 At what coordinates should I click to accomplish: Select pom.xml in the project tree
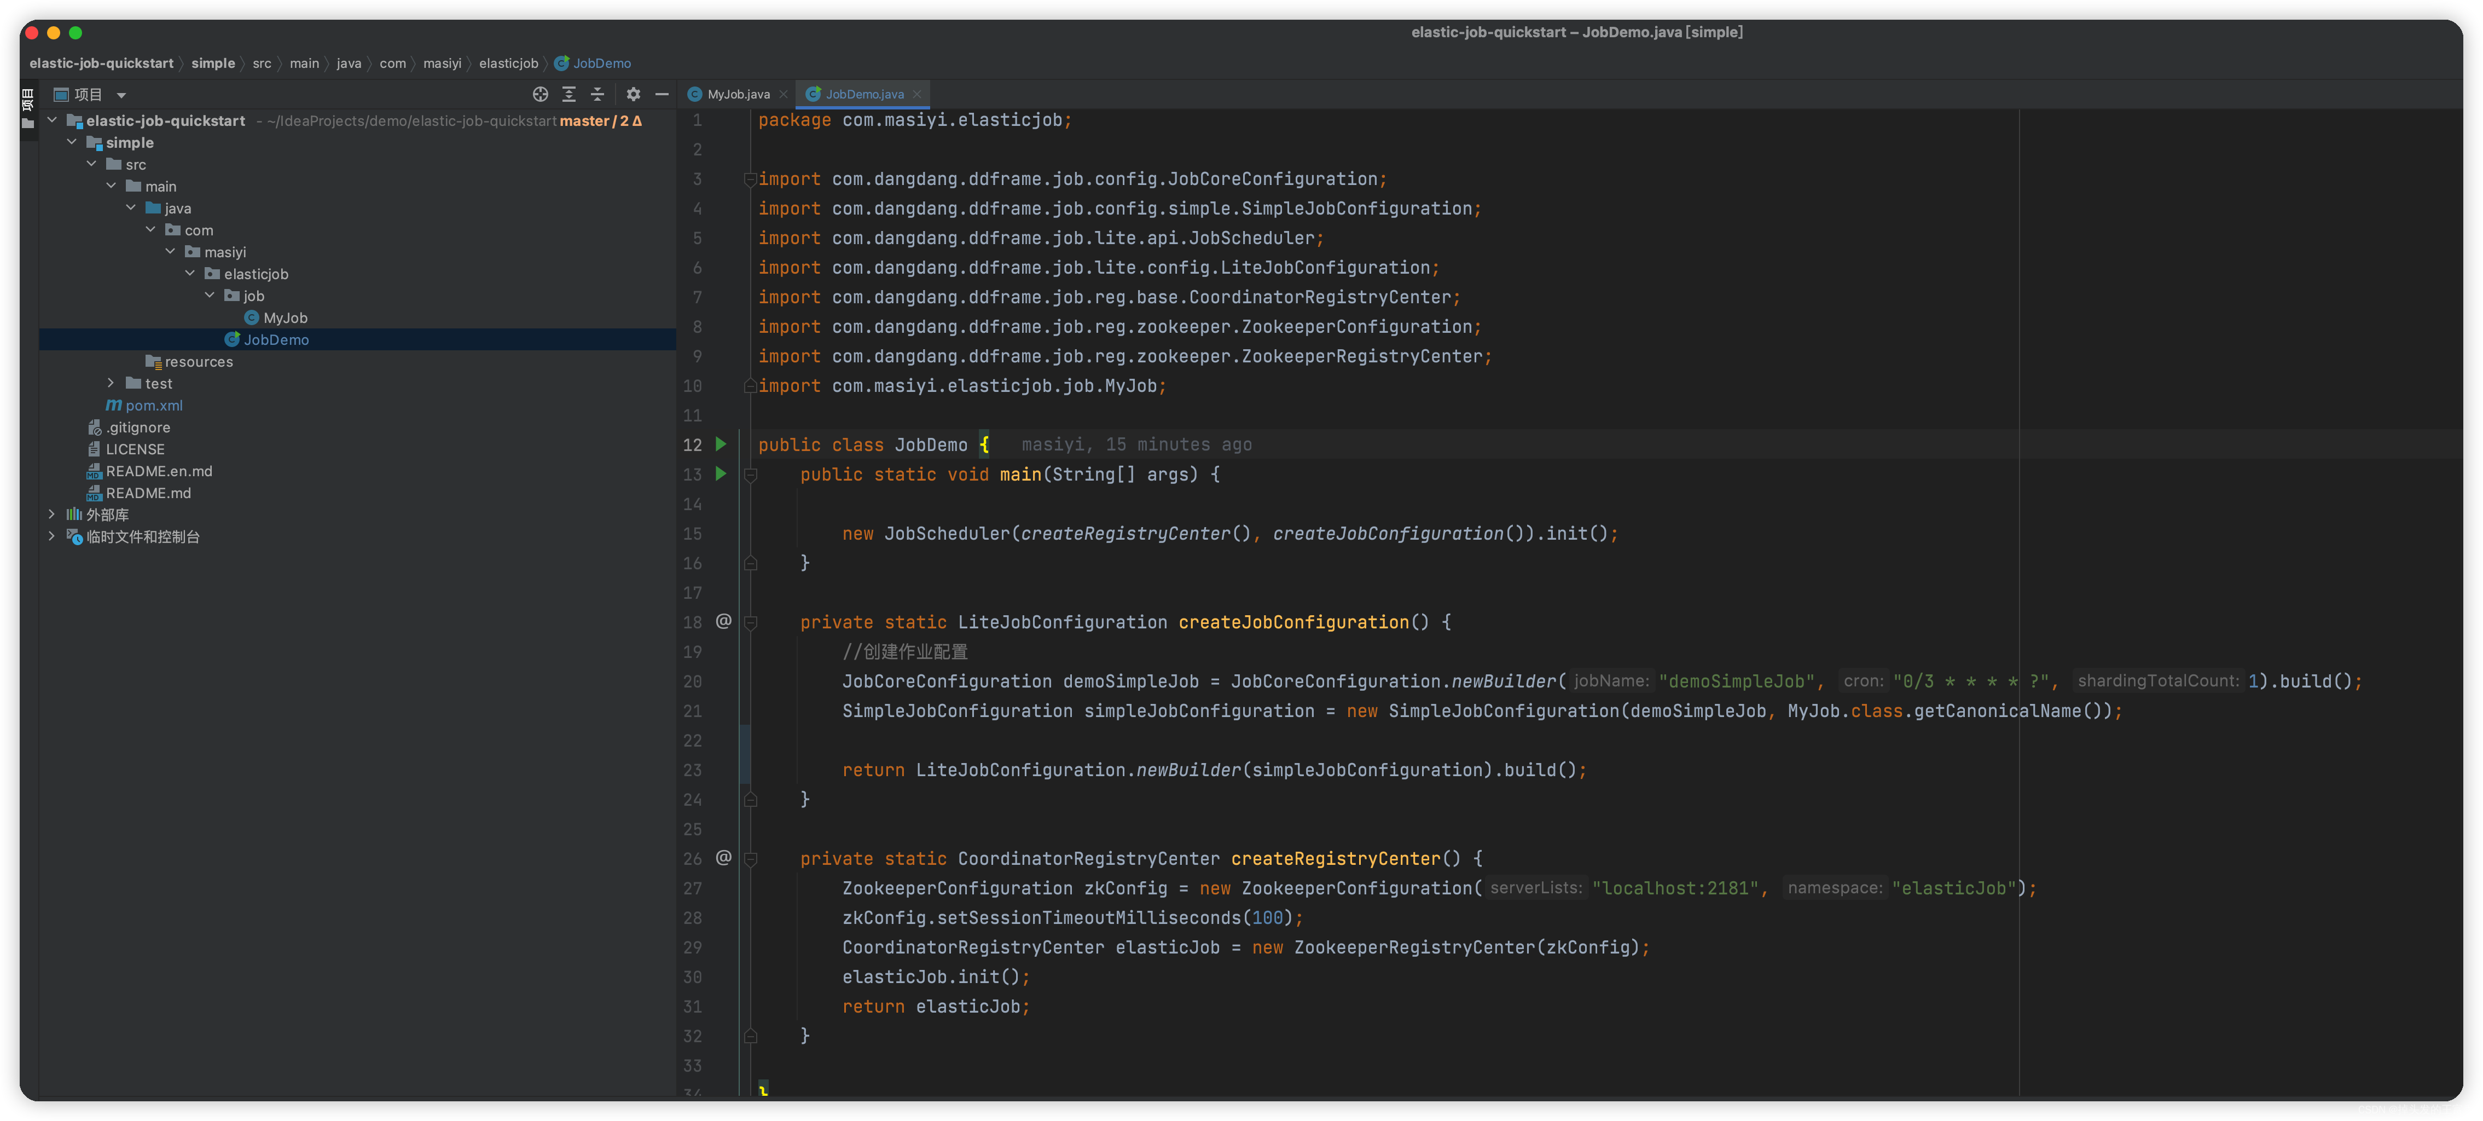click(x=153, y=406)
